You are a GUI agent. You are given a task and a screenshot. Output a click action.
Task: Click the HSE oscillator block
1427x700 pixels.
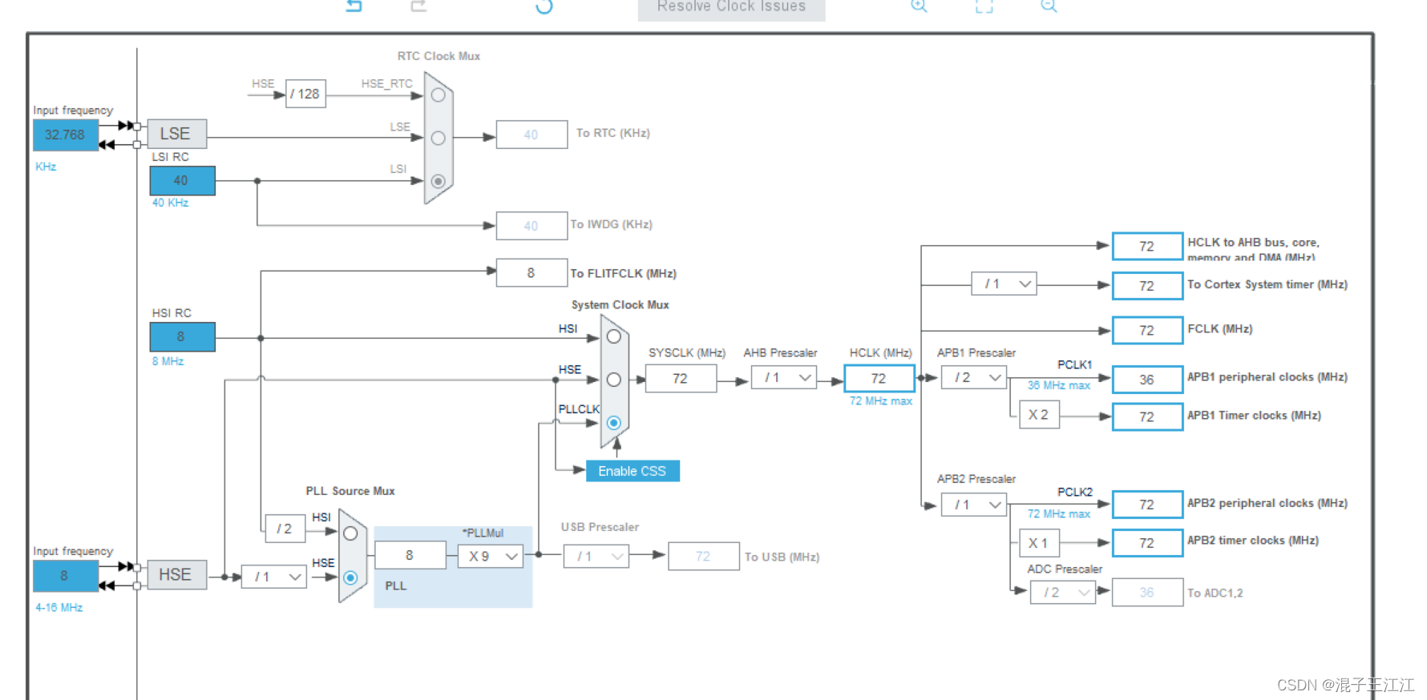point(176,575)
